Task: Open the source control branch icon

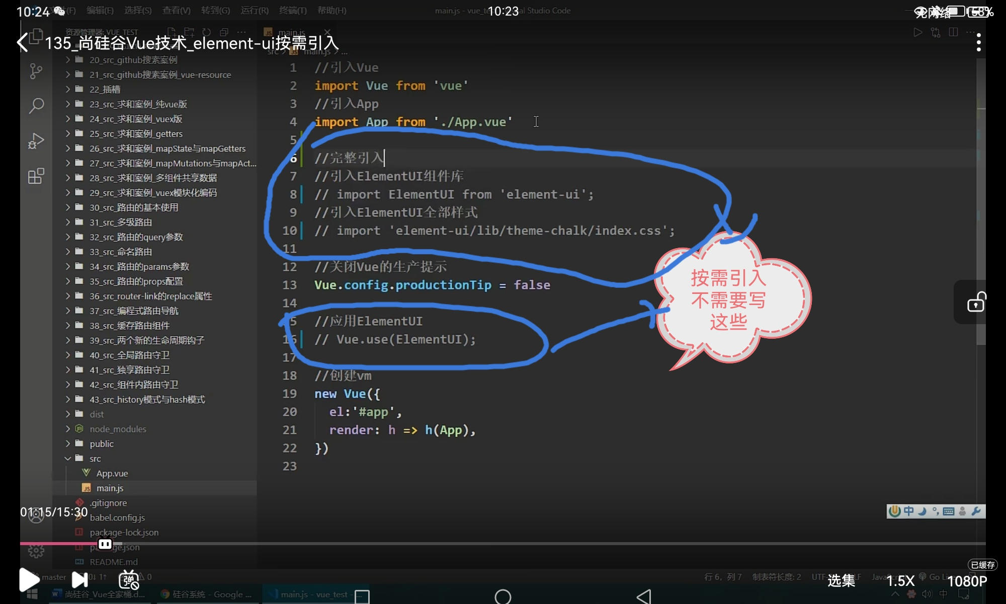Action: point(36,71)
